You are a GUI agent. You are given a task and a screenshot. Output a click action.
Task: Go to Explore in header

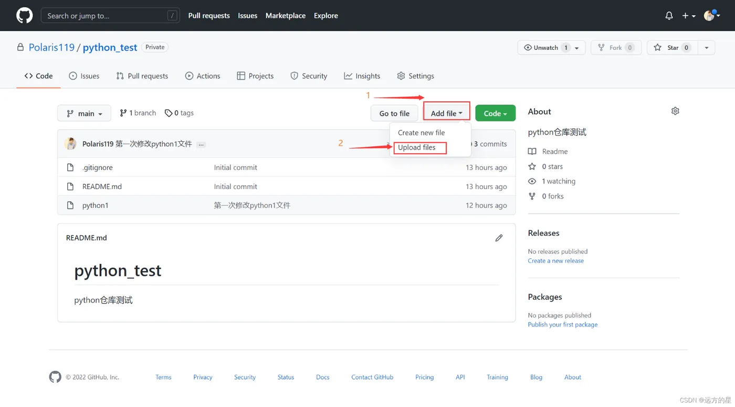tap(326, 16)
